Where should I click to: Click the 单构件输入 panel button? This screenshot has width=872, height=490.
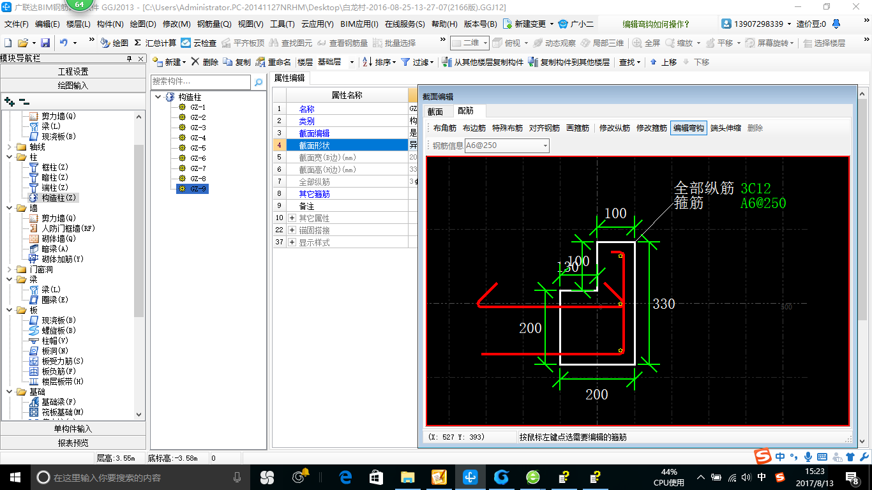click(x=73, y=429)
